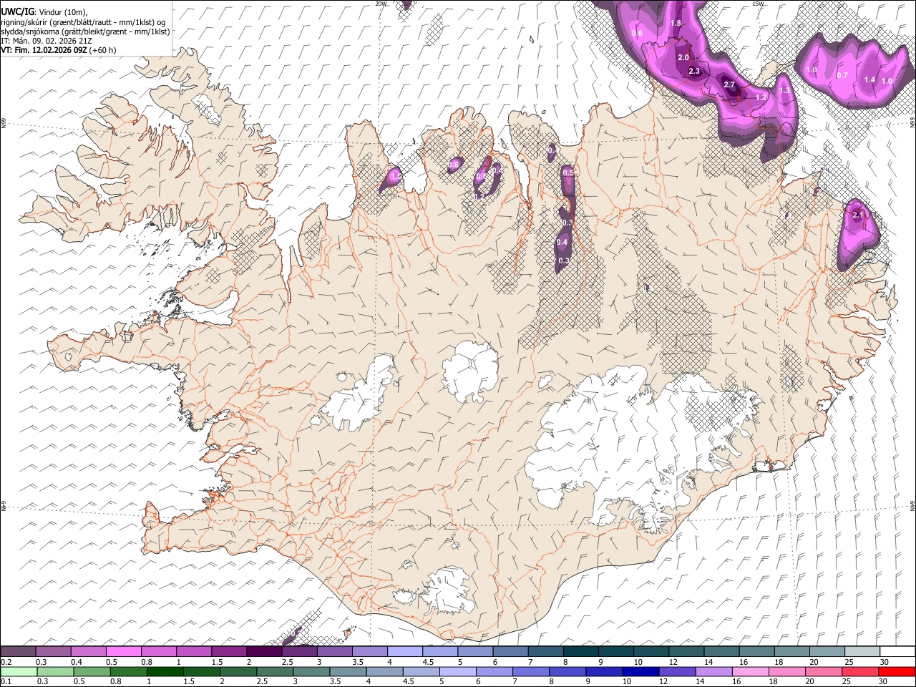Click the '2.0' snowfall value on map

(683, 57)
